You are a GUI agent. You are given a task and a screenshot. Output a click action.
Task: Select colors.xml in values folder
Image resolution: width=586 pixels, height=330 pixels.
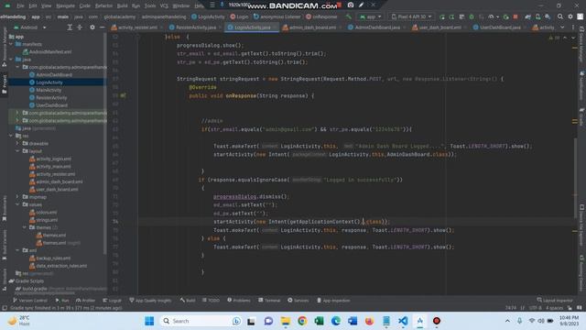47,213
